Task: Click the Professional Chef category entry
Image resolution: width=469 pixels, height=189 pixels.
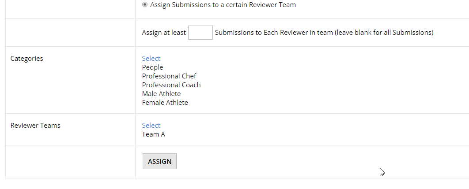Action: click(x=169, y=76)
